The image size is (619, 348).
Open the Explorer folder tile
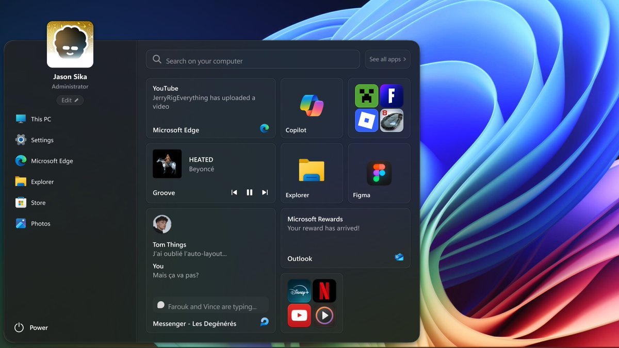[312, 173]
